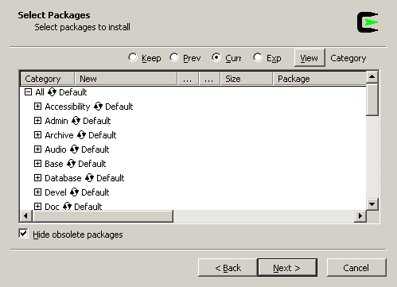Cycle the install action icon for All
Image resolution: width=397 pixels, height=287 pixels.
52,92
